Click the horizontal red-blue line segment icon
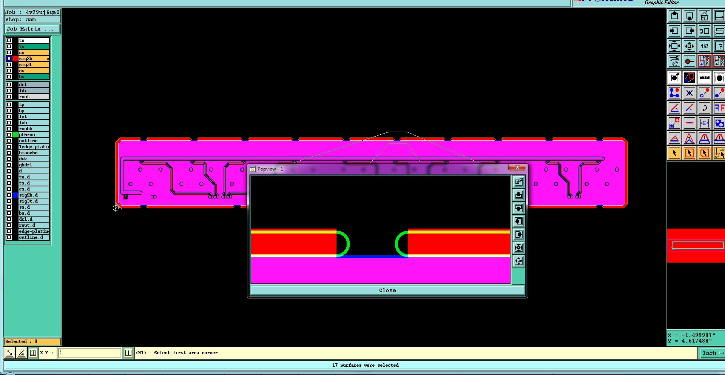 coord(690,123)
